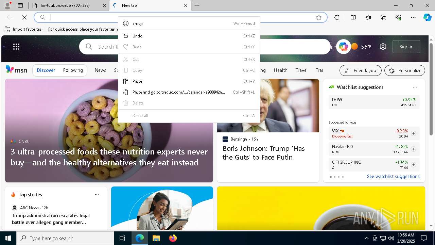This screenshot has width=435, height=245.
Task: Open the Copilot sidebar icon
Action: click(427, 17)
